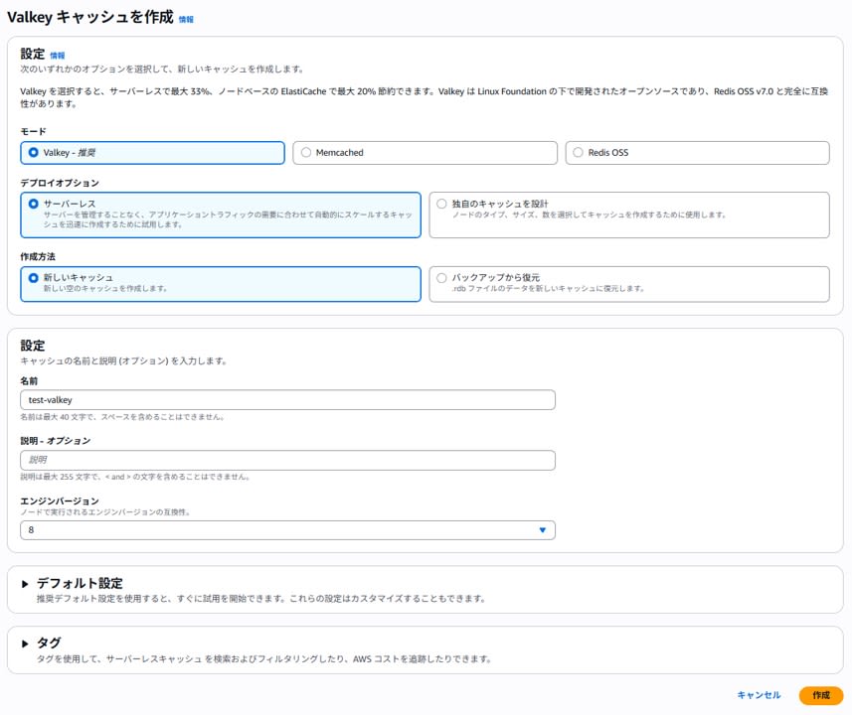Click the orange 作成 button
This screenshot has width=852, height=715.
coord(821,695)
